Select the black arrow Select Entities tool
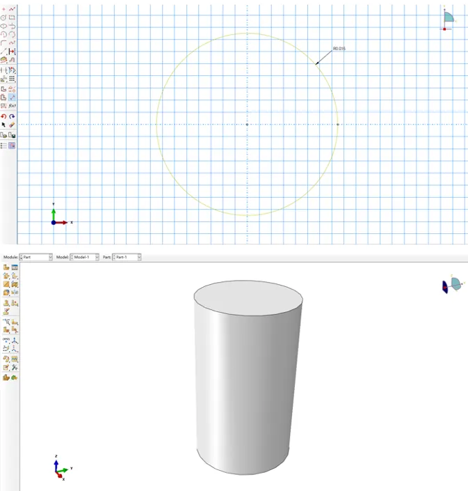Viewport: 468px width, 491px height. tap(3, 125)
